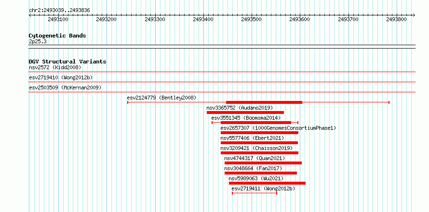Click the chr2:2493039..2493836 region label
Image resolution: width=429 pixels, height=212 pixels.
[59, 11]
